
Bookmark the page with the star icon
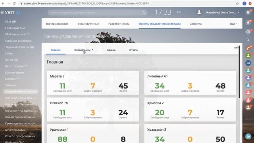pyautogui.click(x=237, y=4)
